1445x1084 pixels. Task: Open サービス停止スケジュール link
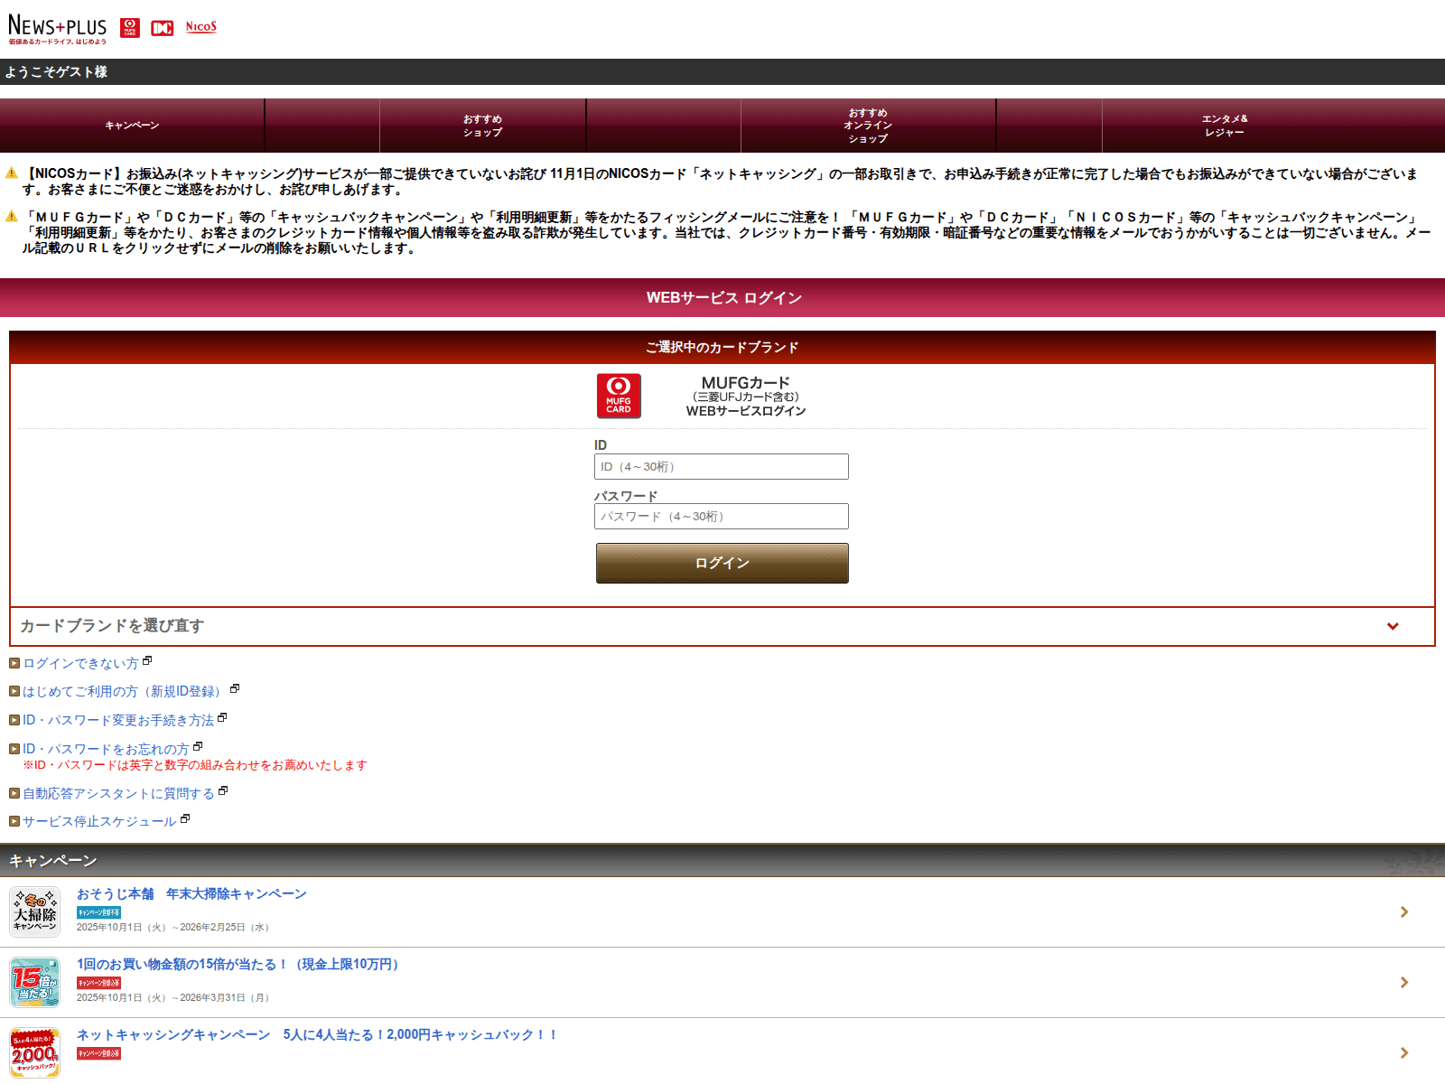99,821
